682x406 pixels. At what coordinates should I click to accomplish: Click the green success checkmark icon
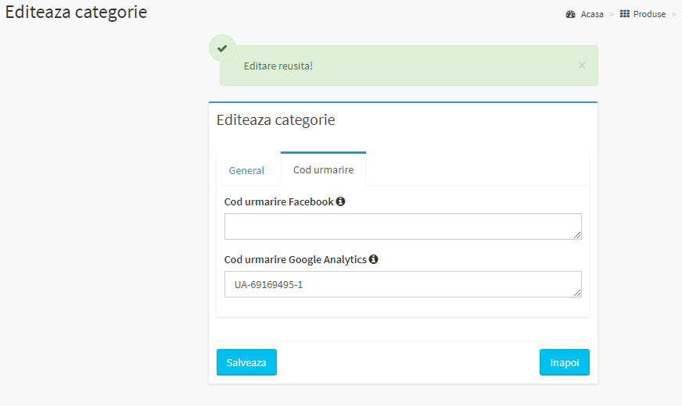(x=222, y=48)
